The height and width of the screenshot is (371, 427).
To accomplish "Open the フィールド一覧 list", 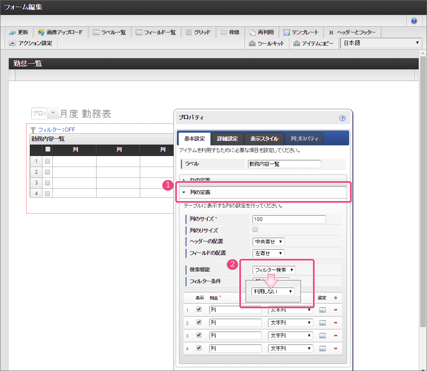I will [x=156, y=32].
